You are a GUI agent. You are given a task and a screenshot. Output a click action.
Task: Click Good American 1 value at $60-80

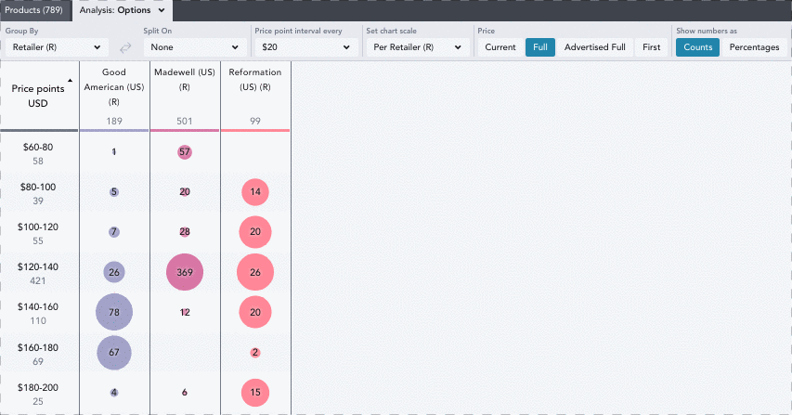114,151
